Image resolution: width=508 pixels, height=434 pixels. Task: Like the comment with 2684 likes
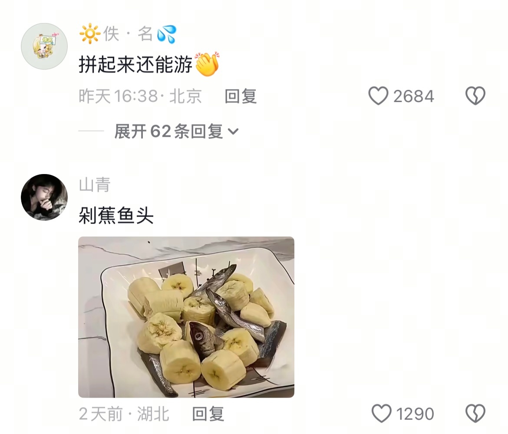click(x=379, y=96)
